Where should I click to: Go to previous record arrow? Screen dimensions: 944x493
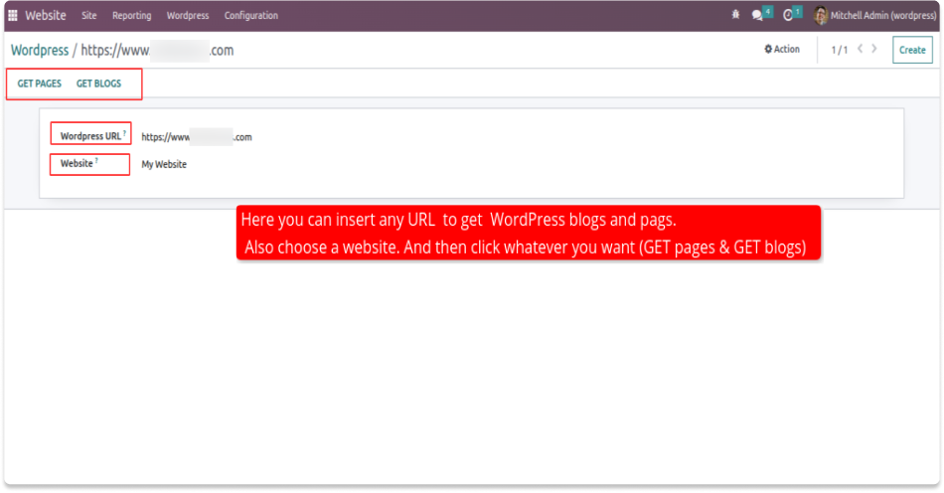click(860, 49)
